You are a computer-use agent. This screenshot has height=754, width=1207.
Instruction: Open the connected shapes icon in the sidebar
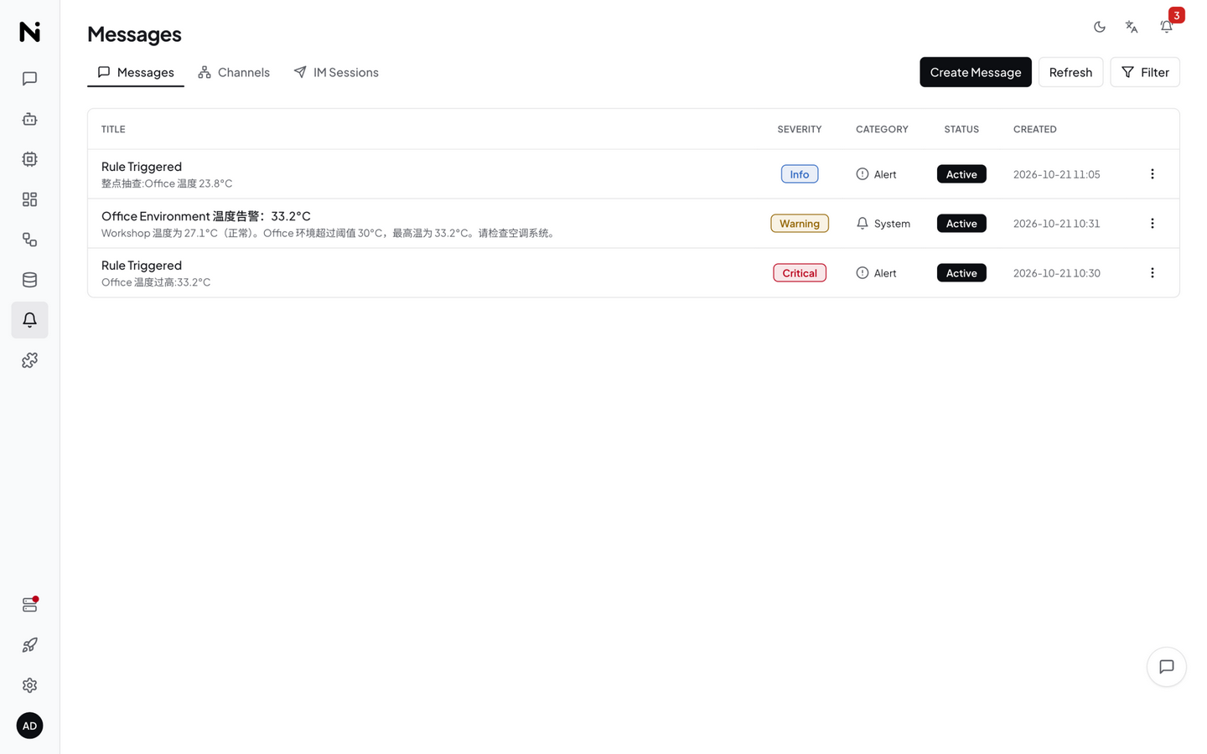[x=29, y=240]
